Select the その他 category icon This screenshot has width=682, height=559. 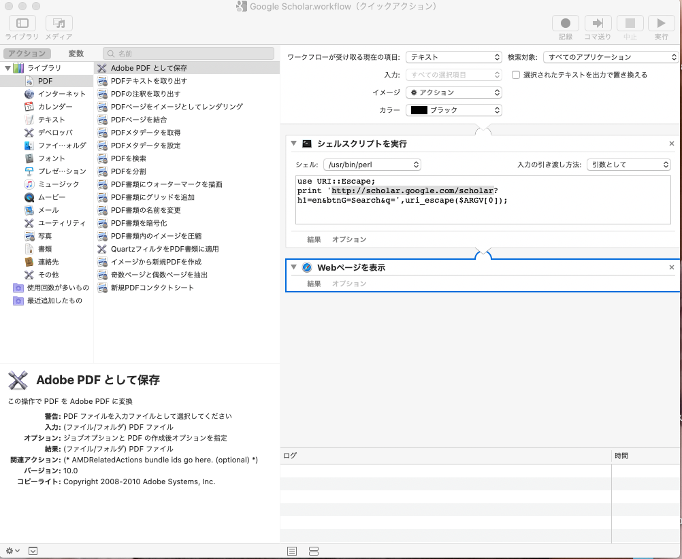(x=29, y=275)
